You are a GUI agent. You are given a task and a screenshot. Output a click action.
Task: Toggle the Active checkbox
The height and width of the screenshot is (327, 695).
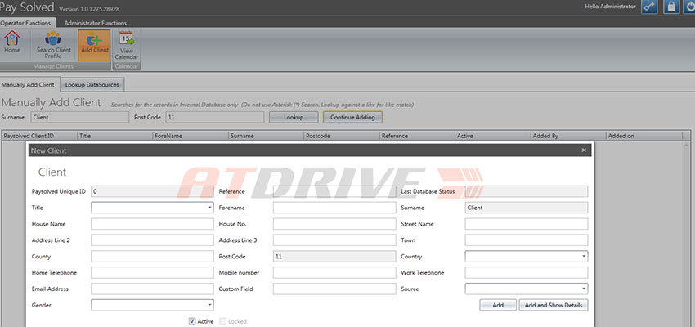pyautogui.click(x=192, y=321)
